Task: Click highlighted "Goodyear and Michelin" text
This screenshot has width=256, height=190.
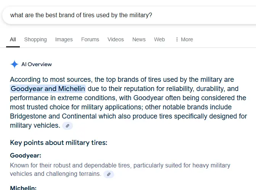Action: 48,89
